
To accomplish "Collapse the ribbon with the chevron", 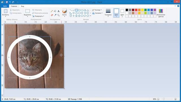I will point(175,6).
